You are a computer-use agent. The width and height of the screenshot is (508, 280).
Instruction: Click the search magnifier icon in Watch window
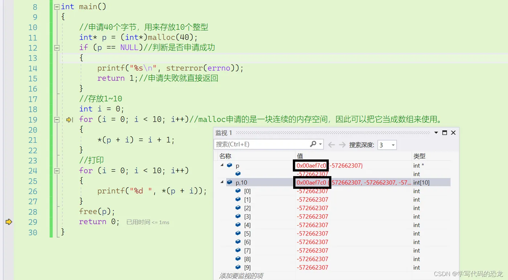(x=312, y=144)
